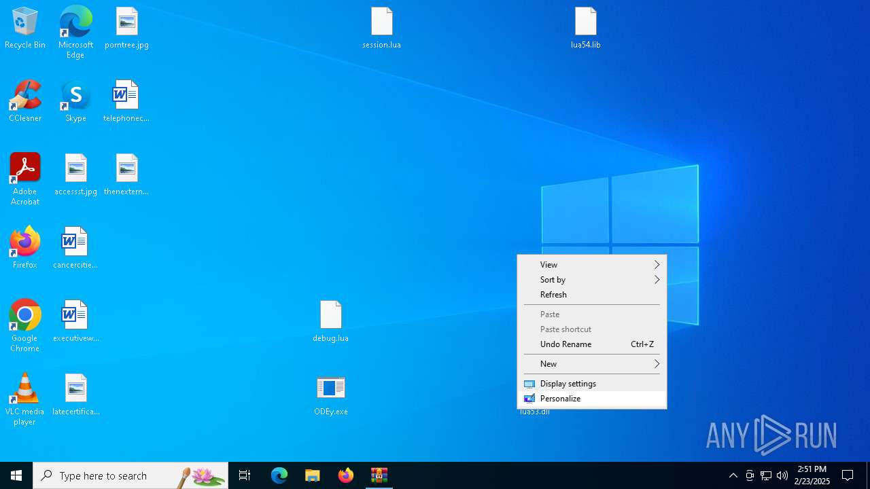Open Personalize from the context menu

(x=592, y=399)
